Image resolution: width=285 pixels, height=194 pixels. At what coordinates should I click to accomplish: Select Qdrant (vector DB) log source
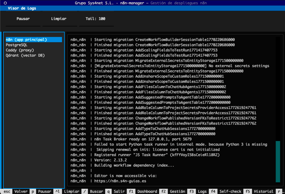25,55
